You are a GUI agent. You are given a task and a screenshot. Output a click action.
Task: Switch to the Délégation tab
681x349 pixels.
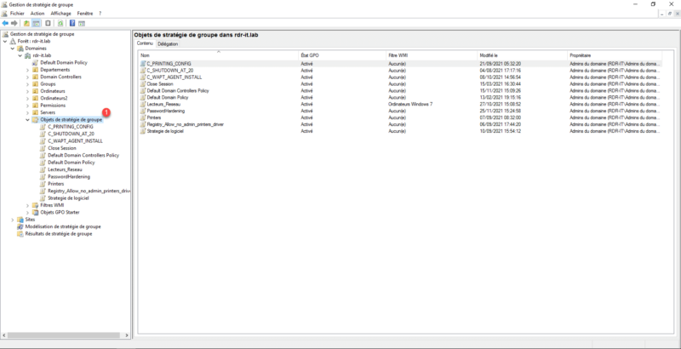point(168,43)
